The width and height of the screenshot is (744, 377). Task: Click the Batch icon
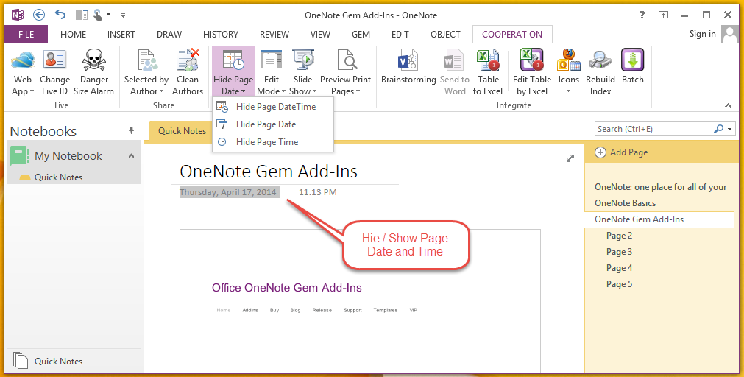pyautogui.click(x=632, y=60)
